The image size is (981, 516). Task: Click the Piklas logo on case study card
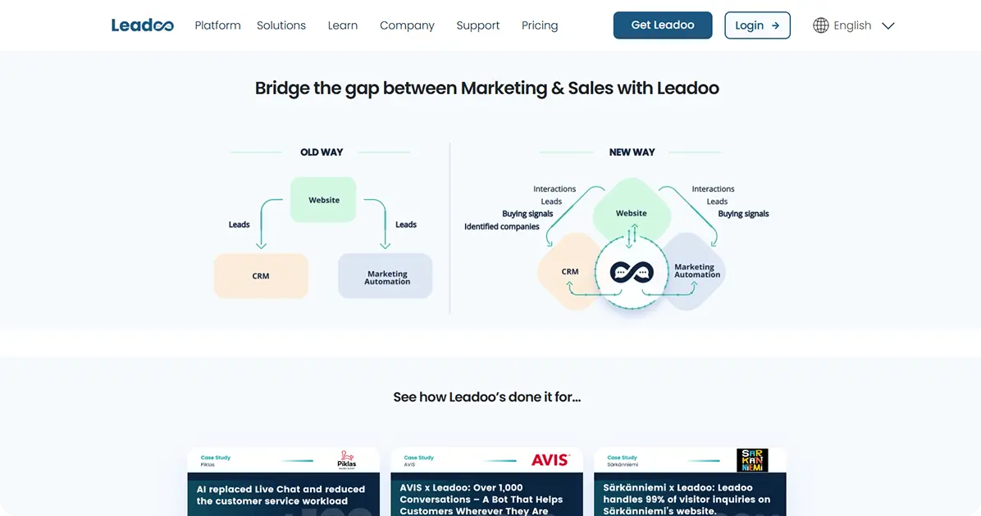(x=347, y=459)
